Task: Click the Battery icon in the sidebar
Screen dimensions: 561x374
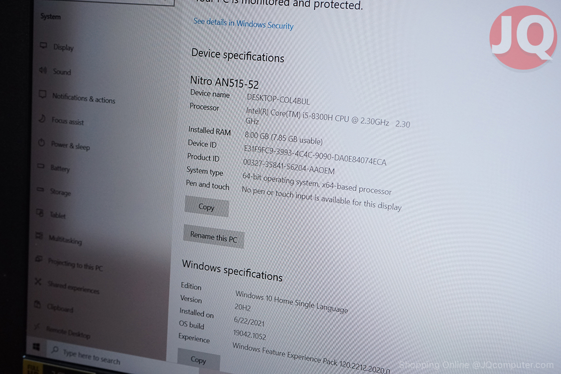Action: (41, 166)
